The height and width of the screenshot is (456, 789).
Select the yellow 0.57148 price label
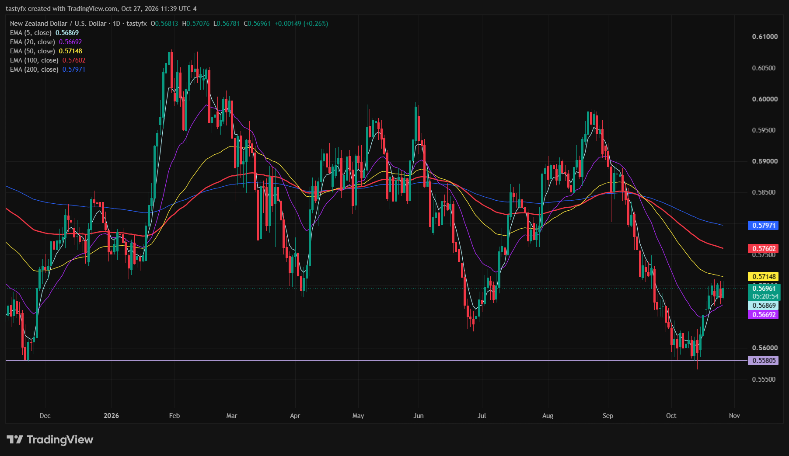pos(763,276)
